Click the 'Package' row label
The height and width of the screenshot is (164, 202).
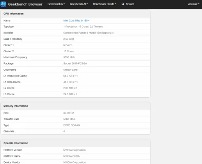tap(9, 64)
